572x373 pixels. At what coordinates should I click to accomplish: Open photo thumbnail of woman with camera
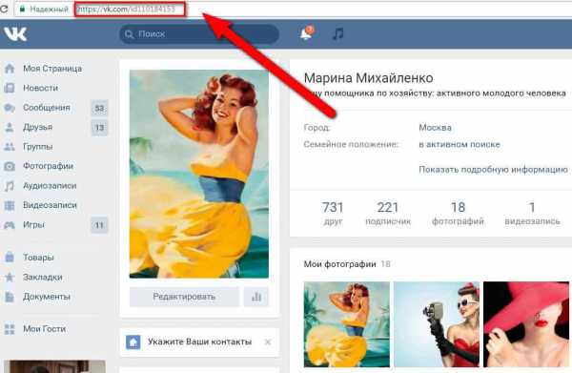[437, 324]
